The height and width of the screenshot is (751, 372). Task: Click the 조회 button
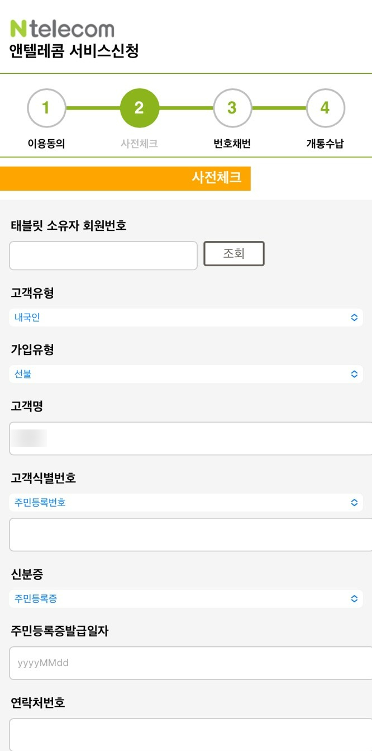click(234, 254)
